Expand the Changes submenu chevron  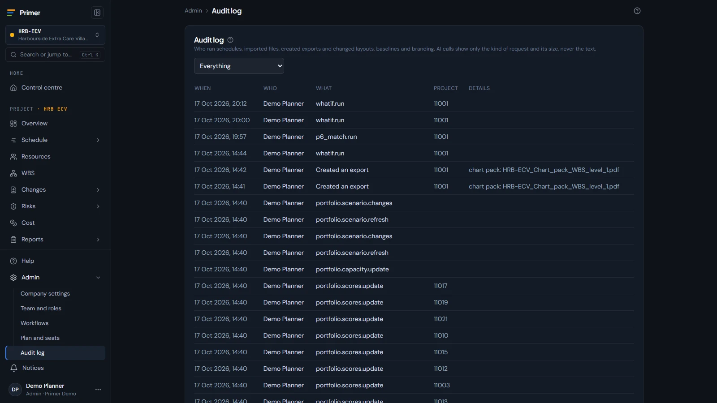[x=98, y=190]
